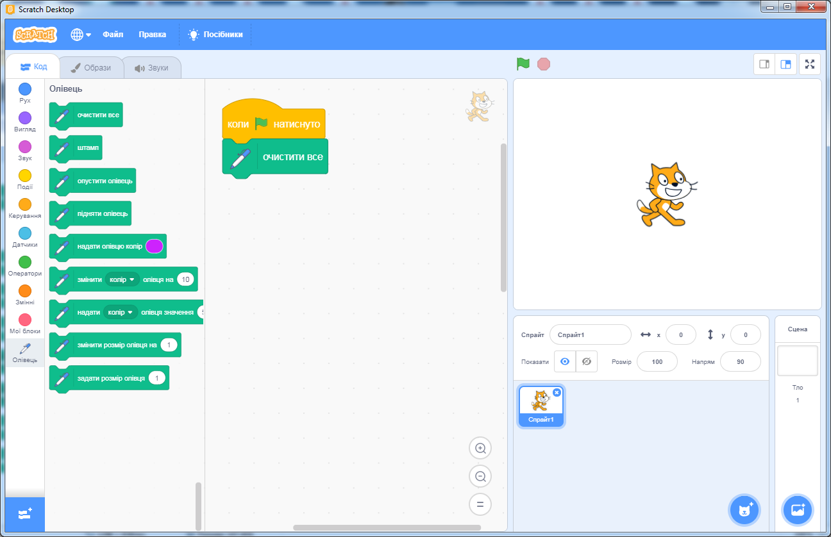Click the workspace horizontal scrollbar
Image resolution: width=831 pixels, height=537 pixels.
387,527
